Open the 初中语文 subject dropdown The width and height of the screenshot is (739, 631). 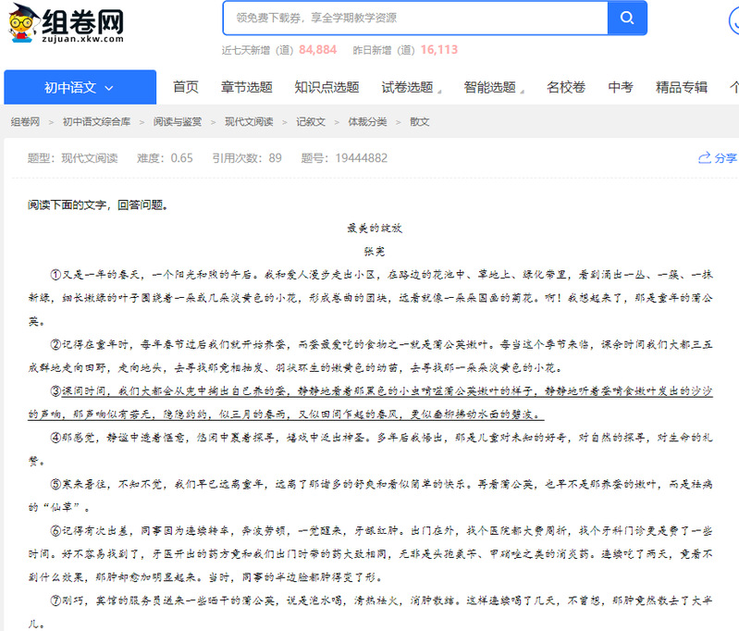[x=80, y=88]
